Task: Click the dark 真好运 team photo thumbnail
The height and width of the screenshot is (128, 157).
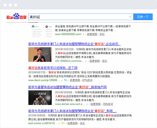Action: (40, 98)
